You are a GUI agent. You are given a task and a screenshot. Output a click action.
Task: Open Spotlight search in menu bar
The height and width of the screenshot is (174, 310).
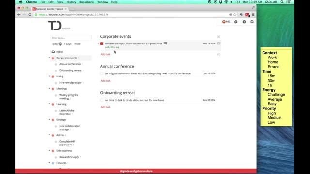pos(282,2)
